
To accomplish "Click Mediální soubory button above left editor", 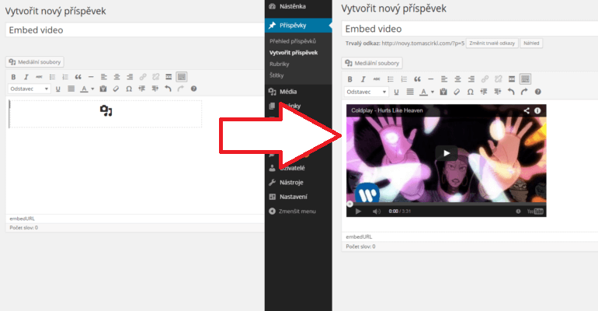I will tap(35, 62).
